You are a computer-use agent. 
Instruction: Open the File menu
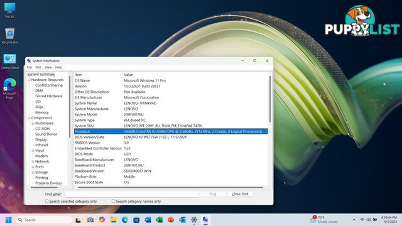[x=30, y=67]
